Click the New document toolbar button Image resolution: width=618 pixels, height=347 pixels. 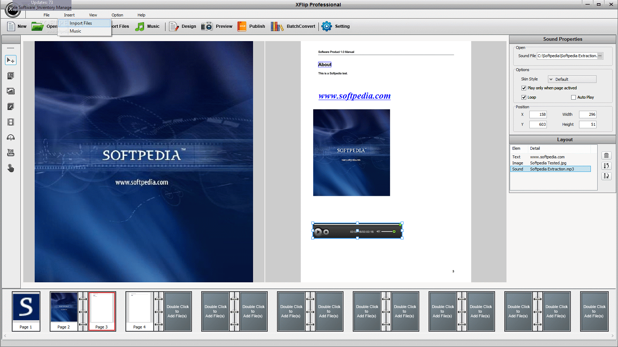[x=16, y=26]
